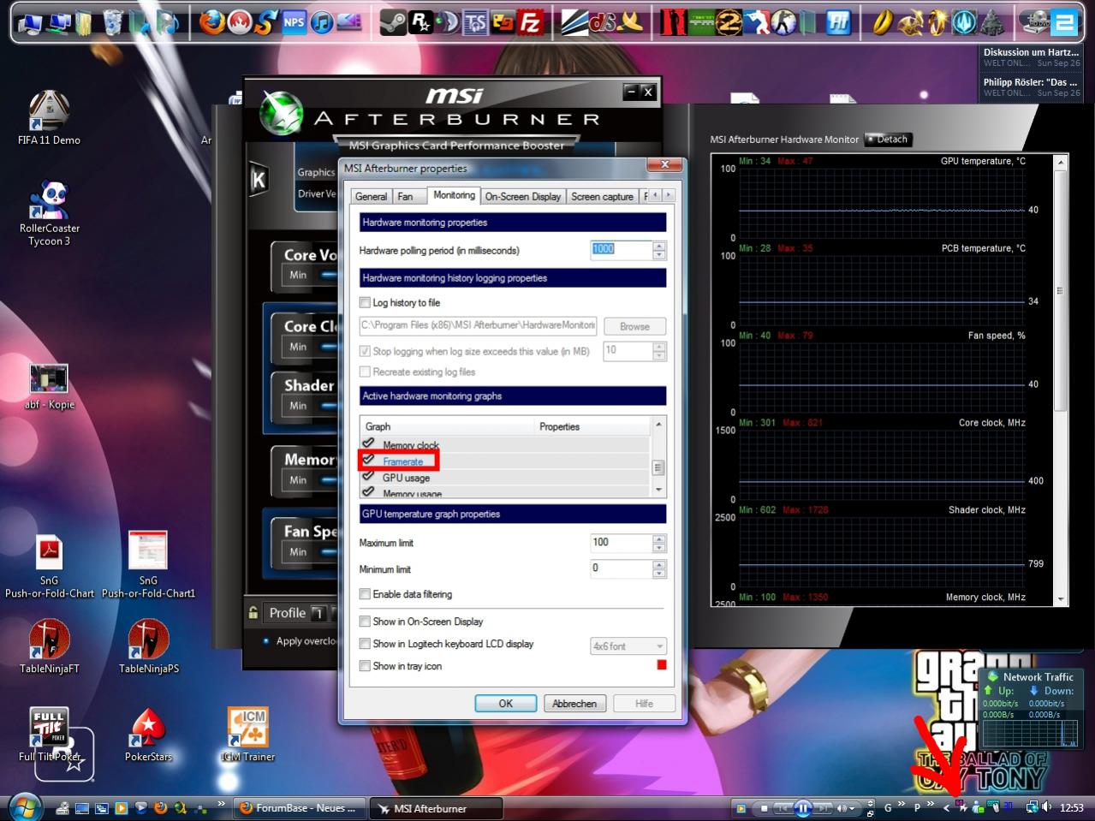This screenshot has width=1095, height=821.
Task: Open the 4x6 font dropdown
Action: tap(628, 646)
